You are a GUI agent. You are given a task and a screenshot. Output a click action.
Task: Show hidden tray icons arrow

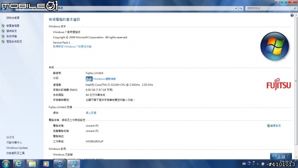257,164
